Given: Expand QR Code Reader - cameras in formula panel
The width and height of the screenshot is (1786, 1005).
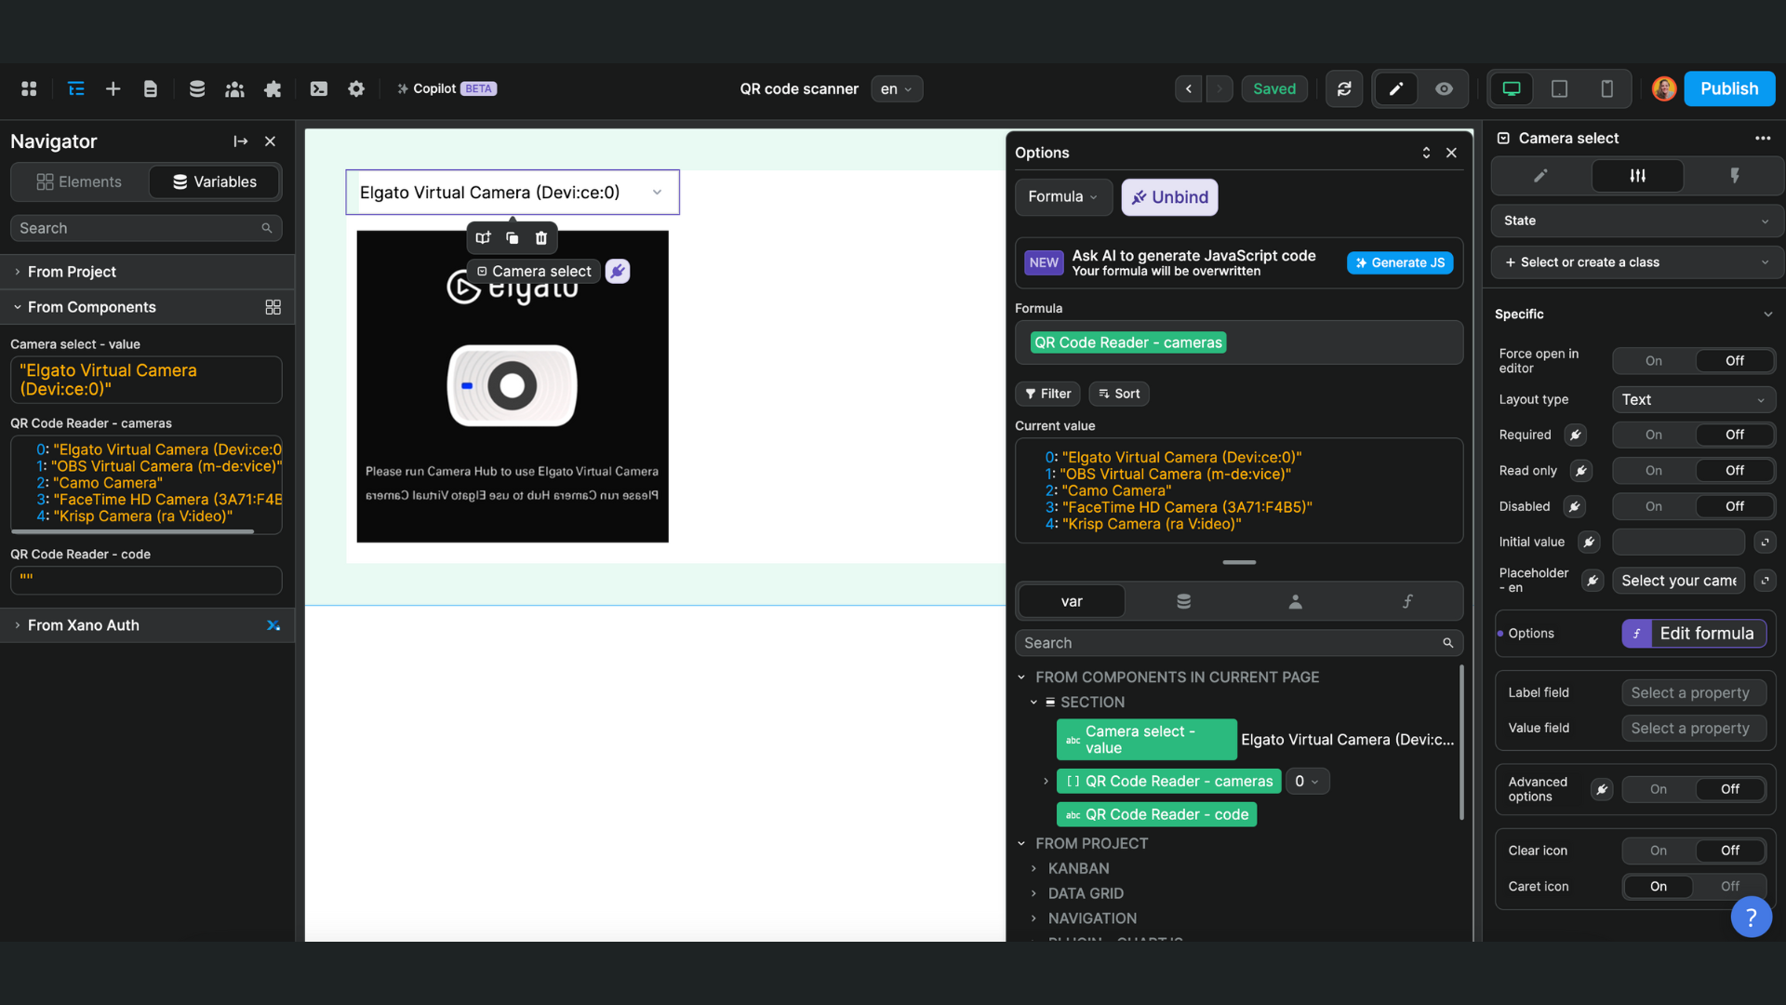Looking at the screenshot, I should tap(1044, 781).
